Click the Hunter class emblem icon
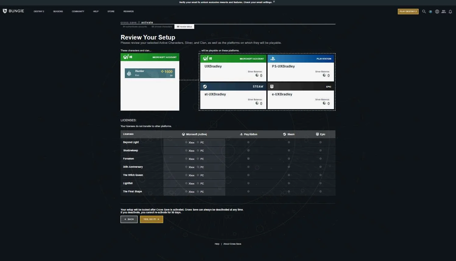This screenshot has width=456, height=261. [x=129, y=73]
